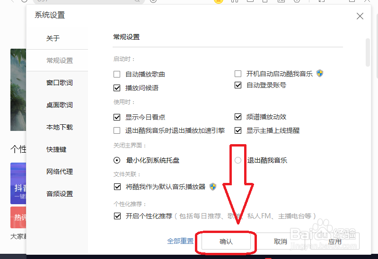
Task: Uncheck 将酷我作为默认音乐播放器
Action: pos(117,187)
